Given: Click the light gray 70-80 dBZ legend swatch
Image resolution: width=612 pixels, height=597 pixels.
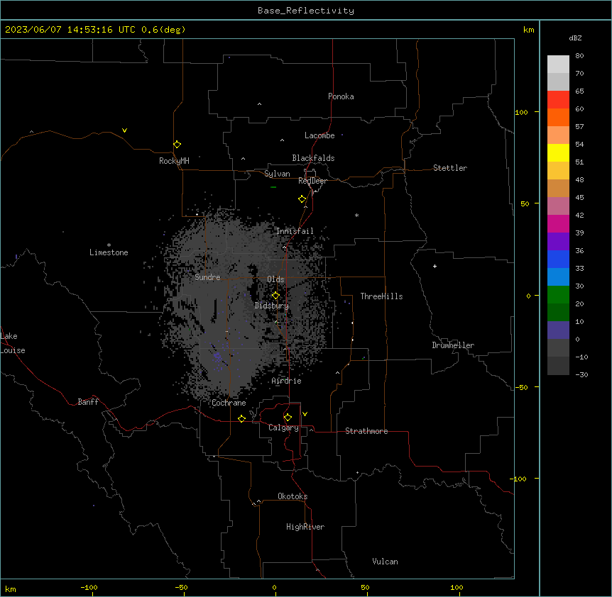Looking at the screenshot, I should coord(558,65).
